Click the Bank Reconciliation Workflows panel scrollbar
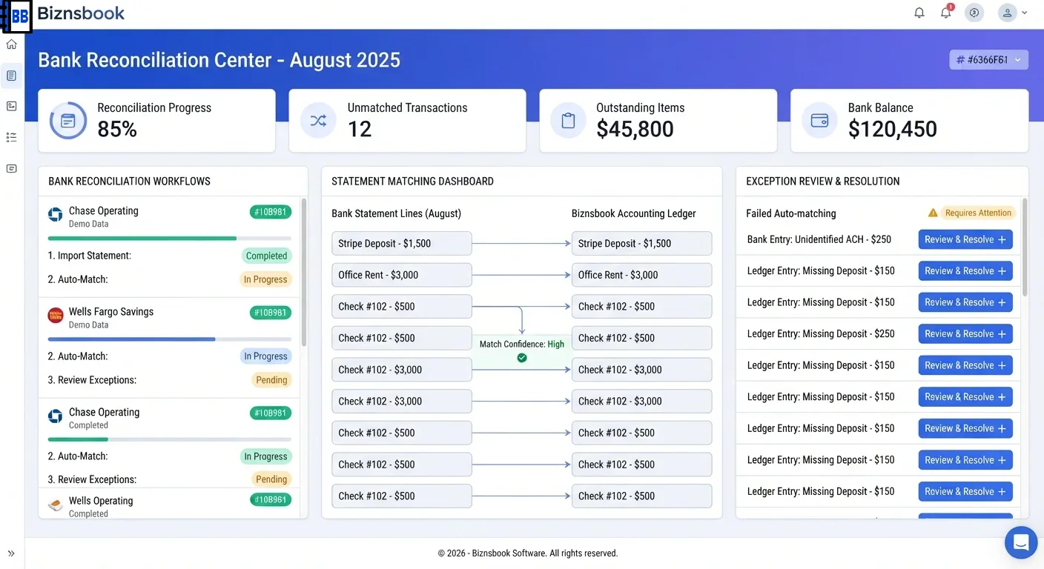The width and height of the screenshot is (1044, 569). (x=303, y=272)
